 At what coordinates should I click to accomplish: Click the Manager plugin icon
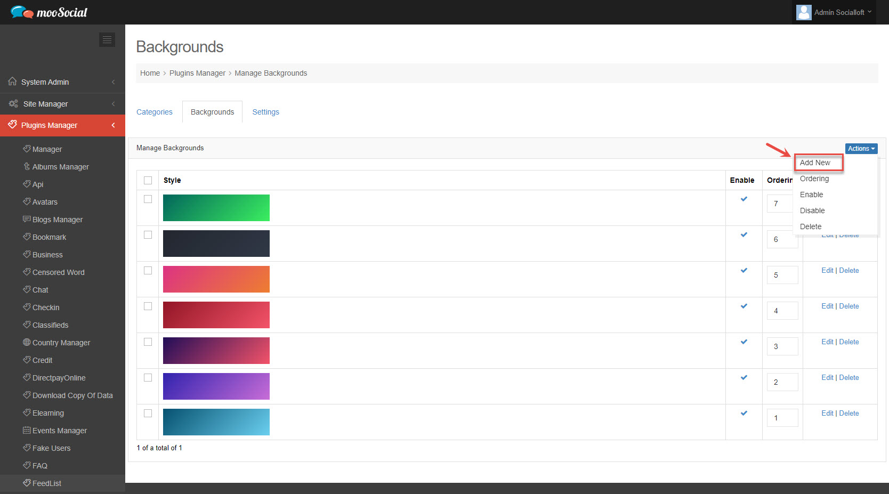point(27,149)
